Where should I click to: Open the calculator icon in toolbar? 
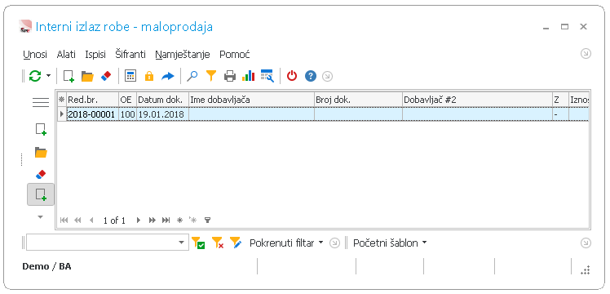[130, 76]
